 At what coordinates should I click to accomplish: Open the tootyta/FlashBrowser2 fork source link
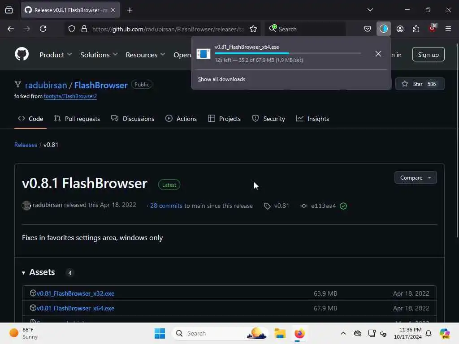[70, 96]
